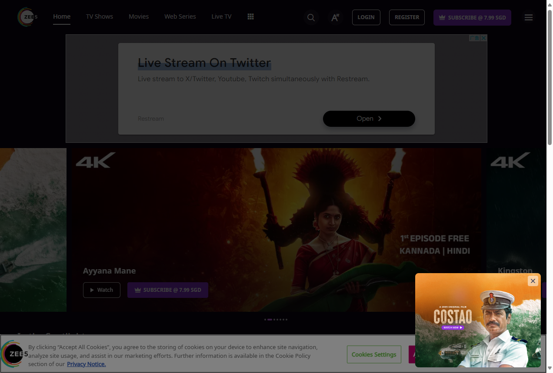The height and width of the screenshot is (373, 553).
Task: Click Open on the Restream ad
Action: pos(369,119)
